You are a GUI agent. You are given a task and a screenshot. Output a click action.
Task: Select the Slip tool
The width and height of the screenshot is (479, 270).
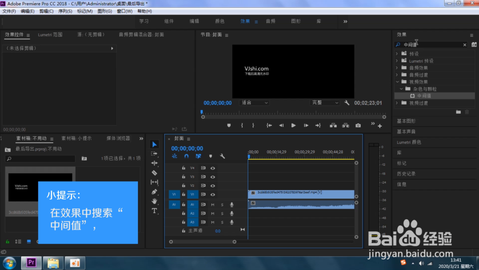click(154, 182)
